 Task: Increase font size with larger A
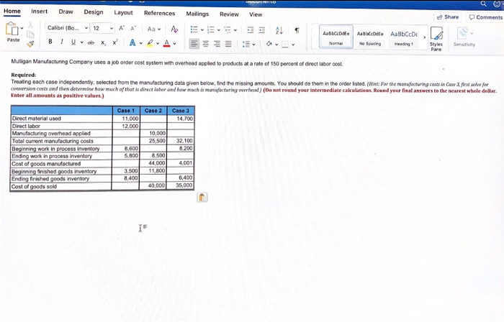[x=122, y=28]
